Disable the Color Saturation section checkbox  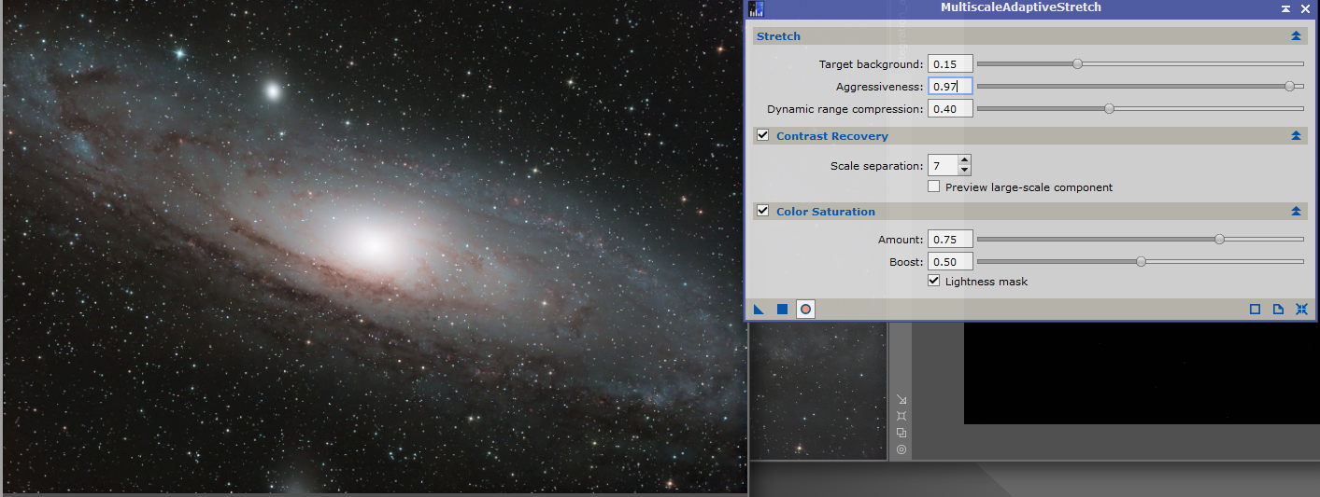point(763,211)
